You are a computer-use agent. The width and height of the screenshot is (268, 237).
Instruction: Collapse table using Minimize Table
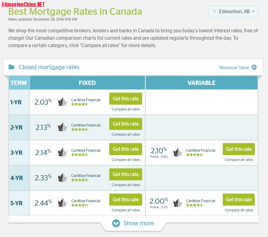[238, 67]
